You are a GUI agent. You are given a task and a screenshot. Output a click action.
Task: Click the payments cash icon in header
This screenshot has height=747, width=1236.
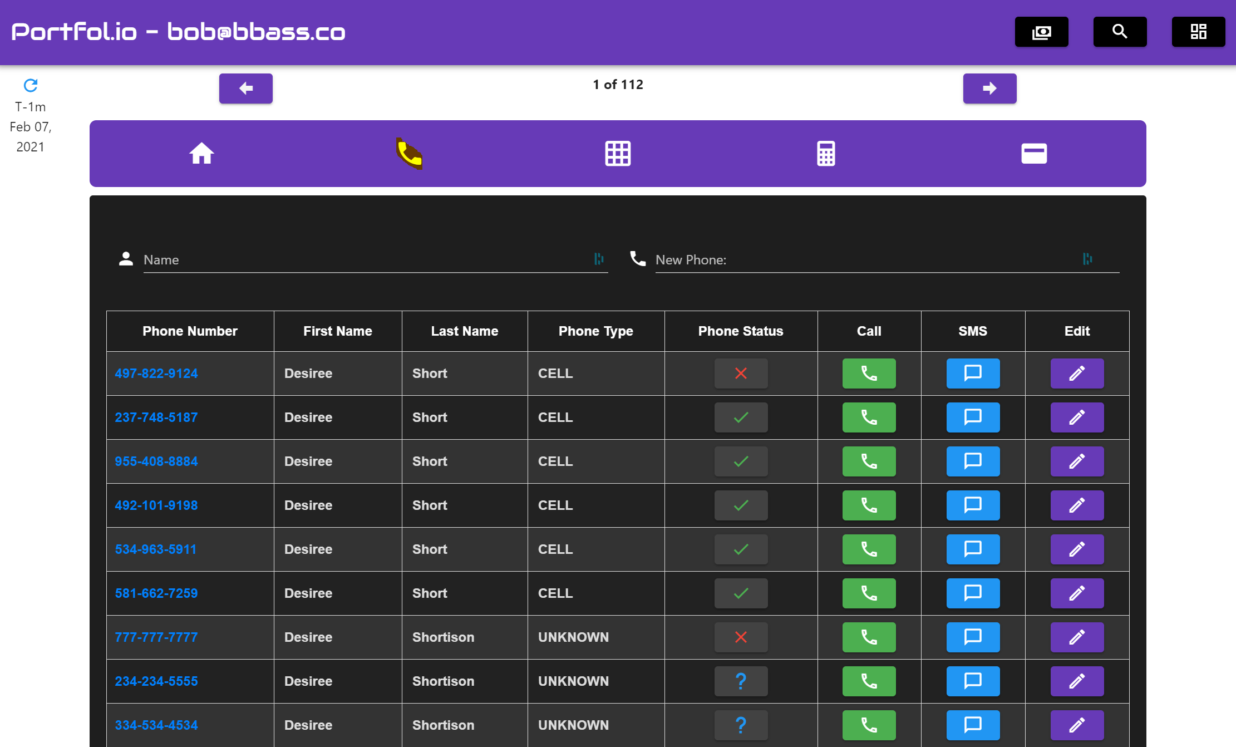pyautogui.click(x=1041, y=32)
